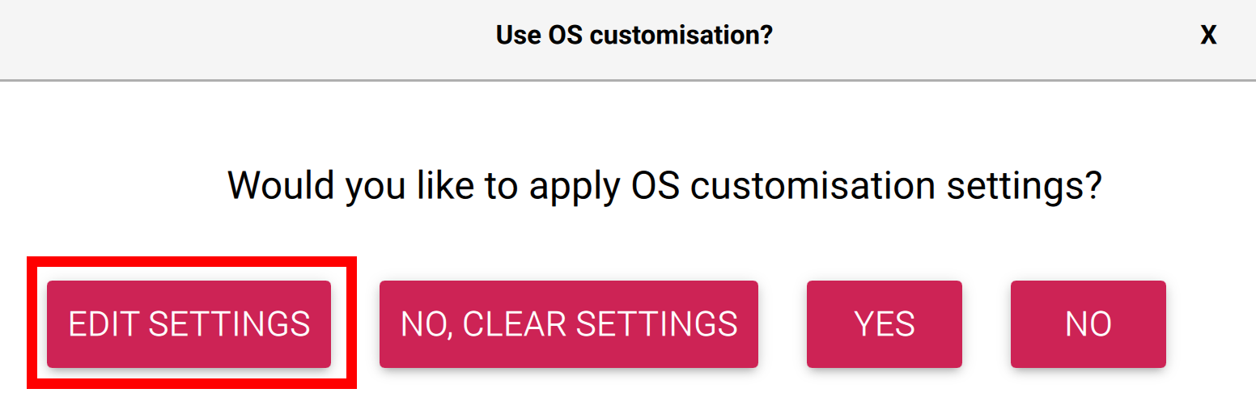The height and width of the screenshot is (393, 1256).
Task: Answer NO to the customisation prompt
Action: click(1088, 324)
